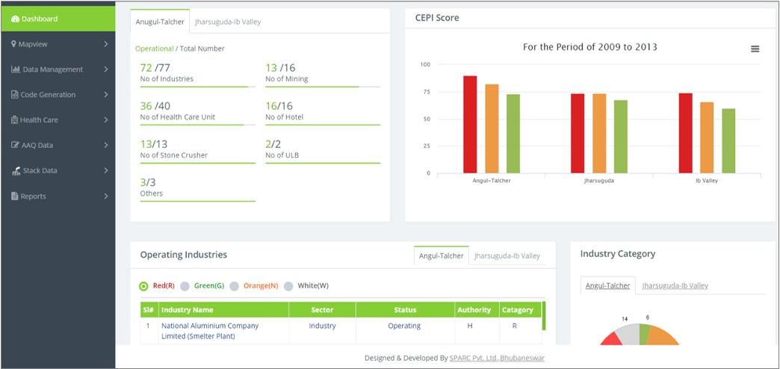Click the orange Jharsuguda chart bar
The width and height of the screenshot is (780, 369).
[x=599, y=134]
